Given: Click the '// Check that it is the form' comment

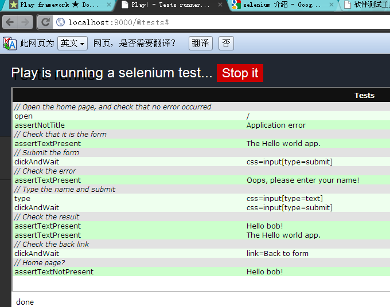Looking at the screenshot, I should coord(60,135).
